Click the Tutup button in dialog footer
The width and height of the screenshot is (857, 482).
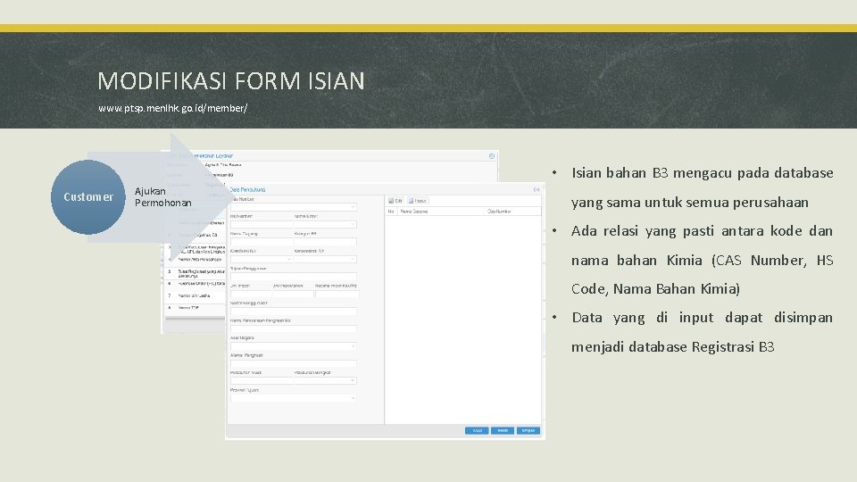pos(477,430)
